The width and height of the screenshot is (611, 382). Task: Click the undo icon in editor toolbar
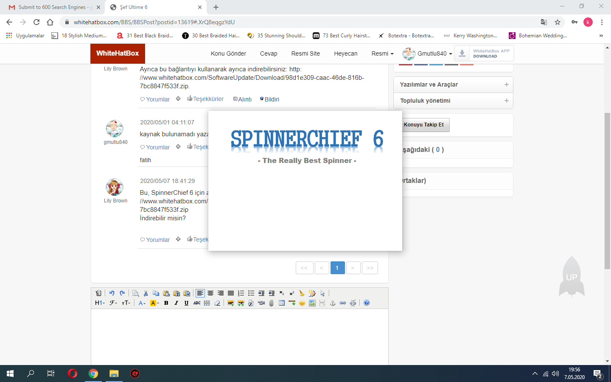point(112,293)
